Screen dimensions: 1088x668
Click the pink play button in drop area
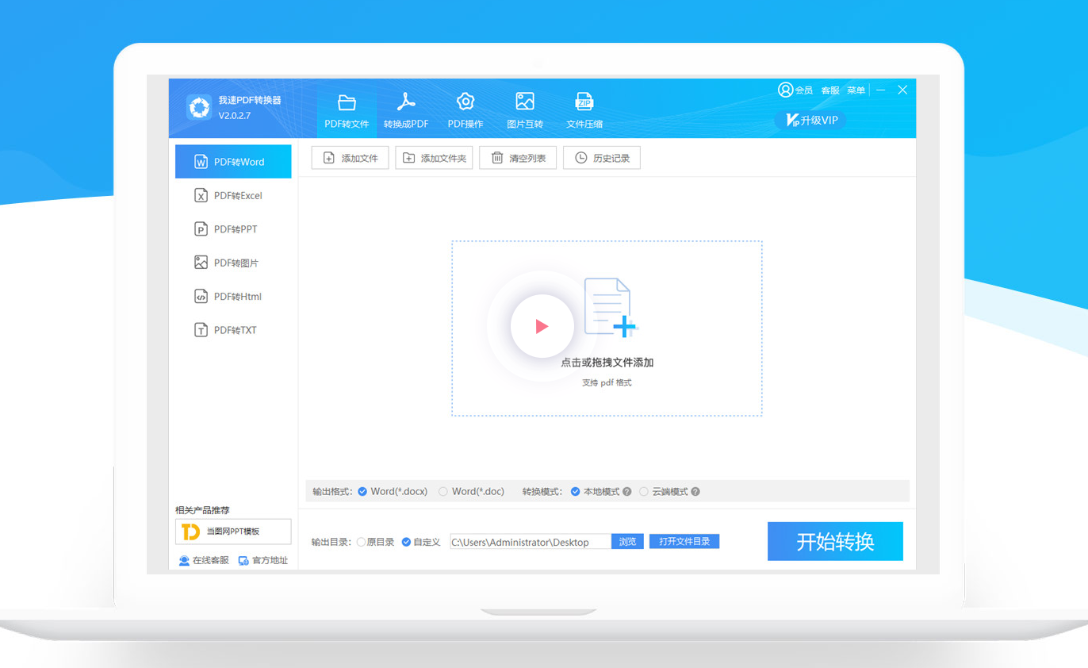[542, 326]
